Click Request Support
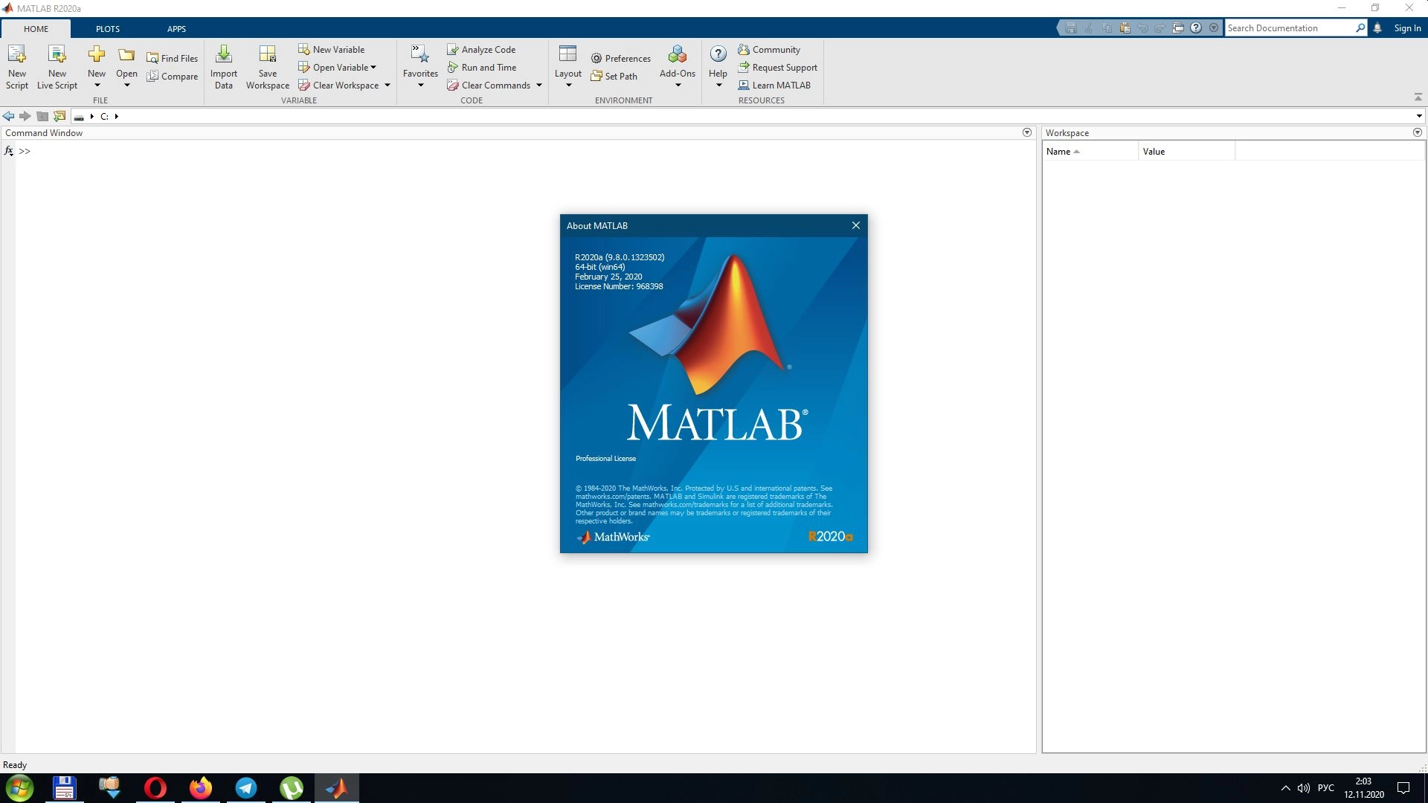The width and height of the screenshot is (1428, 803). pos(777,67)
